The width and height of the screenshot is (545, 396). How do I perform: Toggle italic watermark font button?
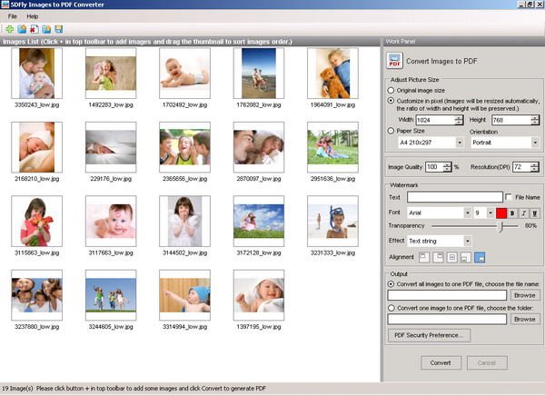pyautogui.click(x=522, y=212)
